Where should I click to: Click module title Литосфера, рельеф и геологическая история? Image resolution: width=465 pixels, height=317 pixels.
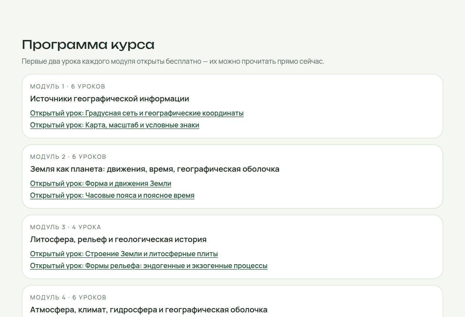[118, 239]
